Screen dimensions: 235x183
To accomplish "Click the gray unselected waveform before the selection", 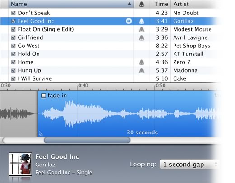I will tap(19, 114).
